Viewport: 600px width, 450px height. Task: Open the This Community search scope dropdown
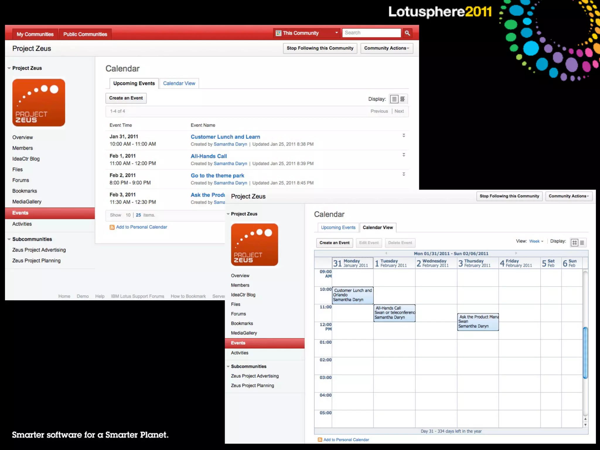pyautogui.click(x=306, y=33)
